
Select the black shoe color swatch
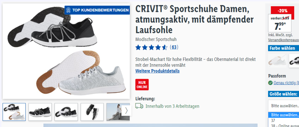[294, 61]
